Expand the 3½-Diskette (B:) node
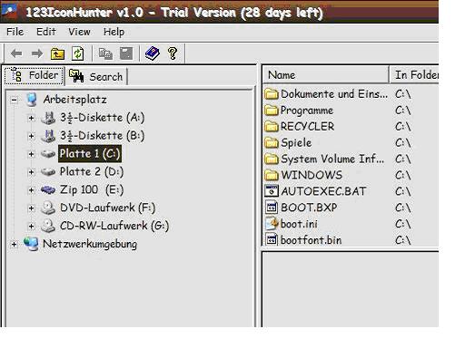The image size is (465, 348). [x=31, y=136]
